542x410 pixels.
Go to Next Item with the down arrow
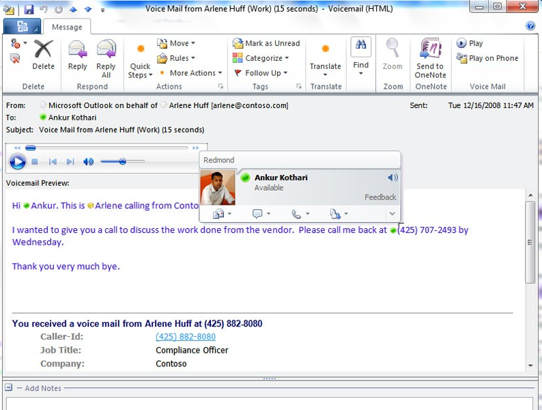88,10
